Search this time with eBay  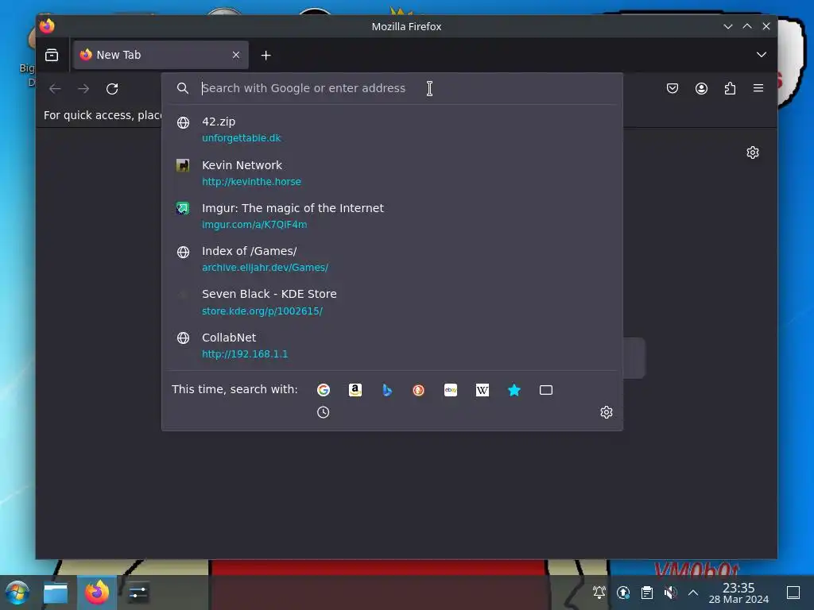451,390
